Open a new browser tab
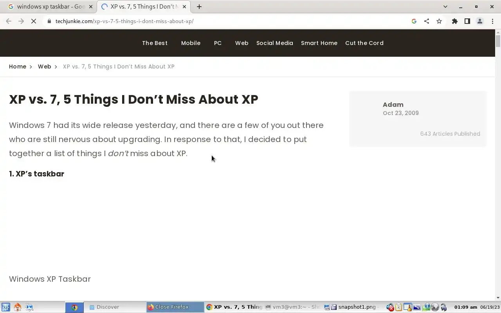The width and height of the screenshot is (501, 313). 199,7
